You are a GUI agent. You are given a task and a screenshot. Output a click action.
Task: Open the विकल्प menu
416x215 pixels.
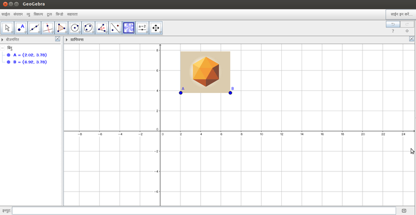pos(38,15)
